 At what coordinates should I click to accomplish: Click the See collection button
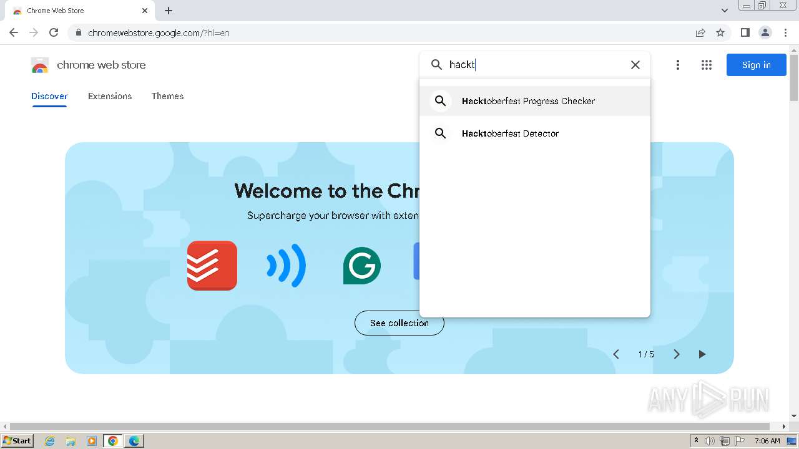click(x=399, y=323)
